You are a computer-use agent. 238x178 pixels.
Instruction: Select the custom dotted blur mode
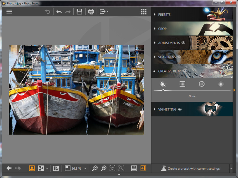[221, 84]
